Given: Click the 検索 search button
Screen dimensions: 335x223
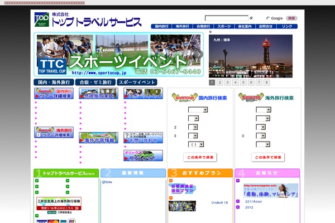Looking at the screenshot, I should [291, 18].
